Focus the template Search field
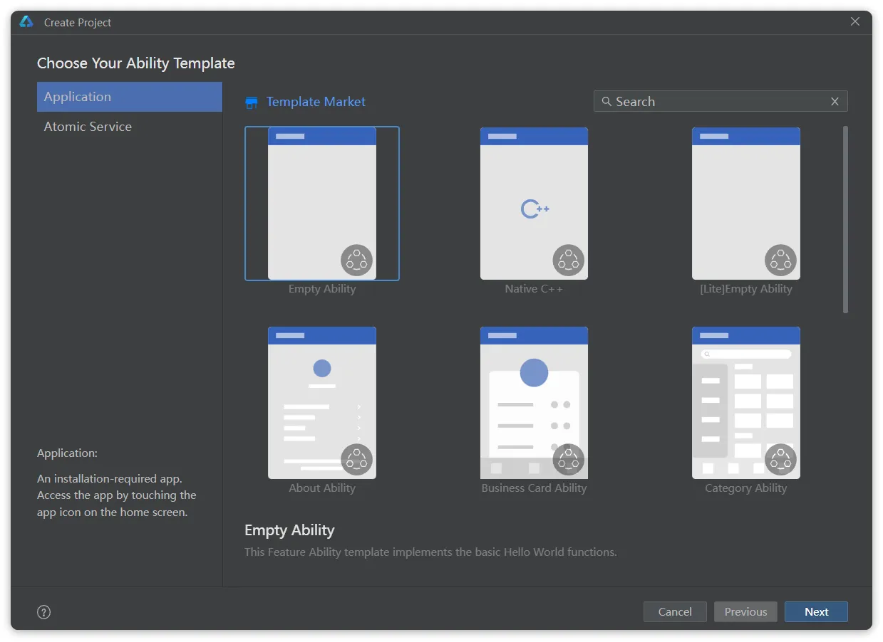The height and width of the screenshot is (642, 883). (x=721, y=102)
